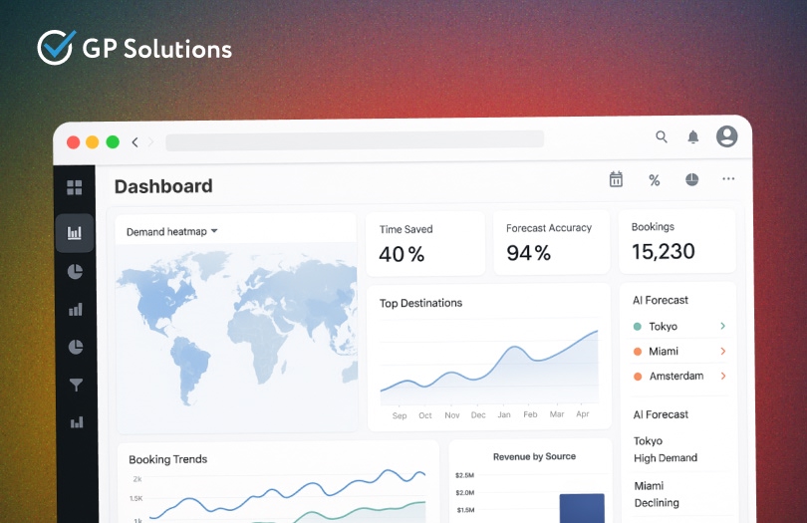
Task: Open the user profile avatar
Action: point(726,136)
